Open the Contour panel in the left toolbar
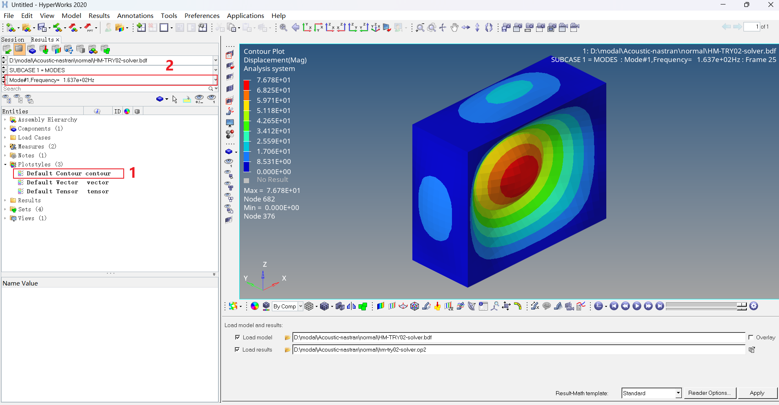779x405 pixels. coord(230,55)
